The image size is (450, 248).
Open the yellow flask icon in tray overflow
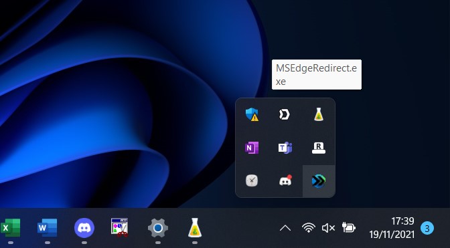pos(319,114)
